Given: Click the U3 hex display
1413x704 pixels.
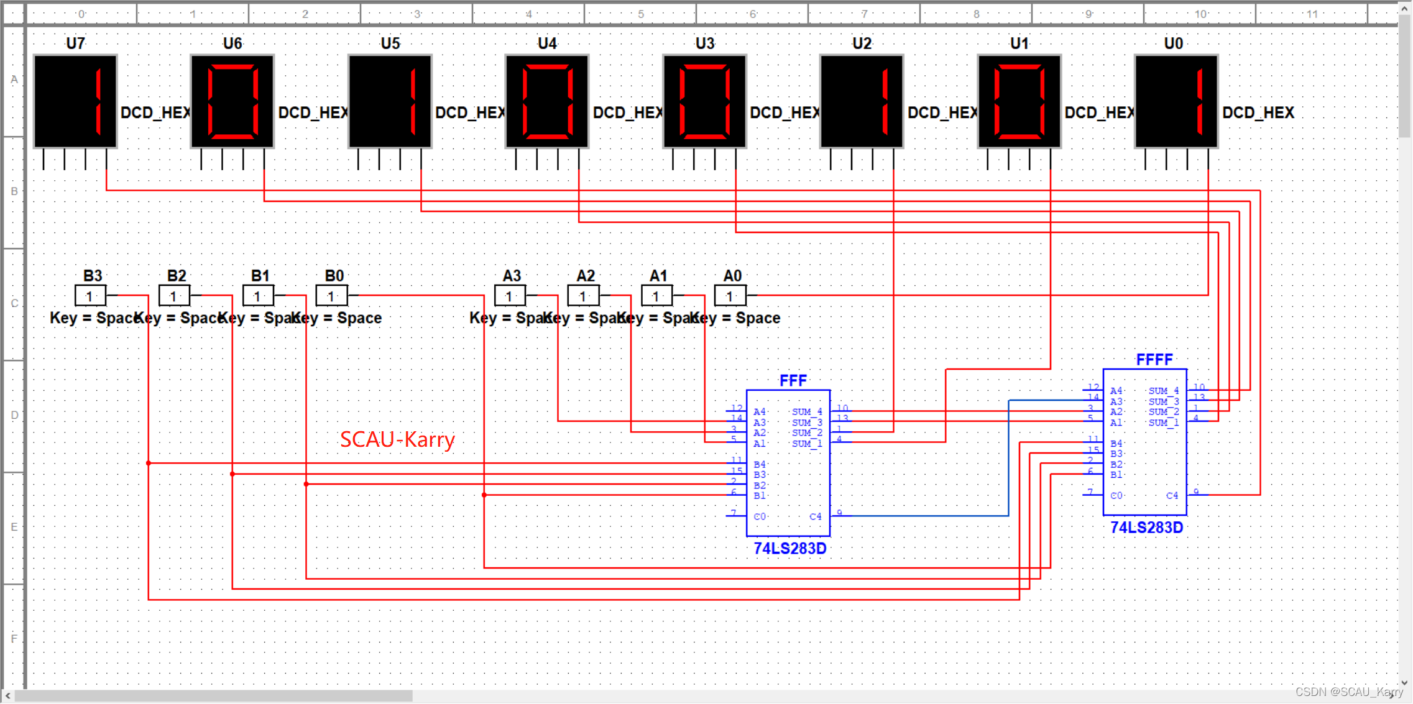Looking at the screenshot, I should [704, 101].
